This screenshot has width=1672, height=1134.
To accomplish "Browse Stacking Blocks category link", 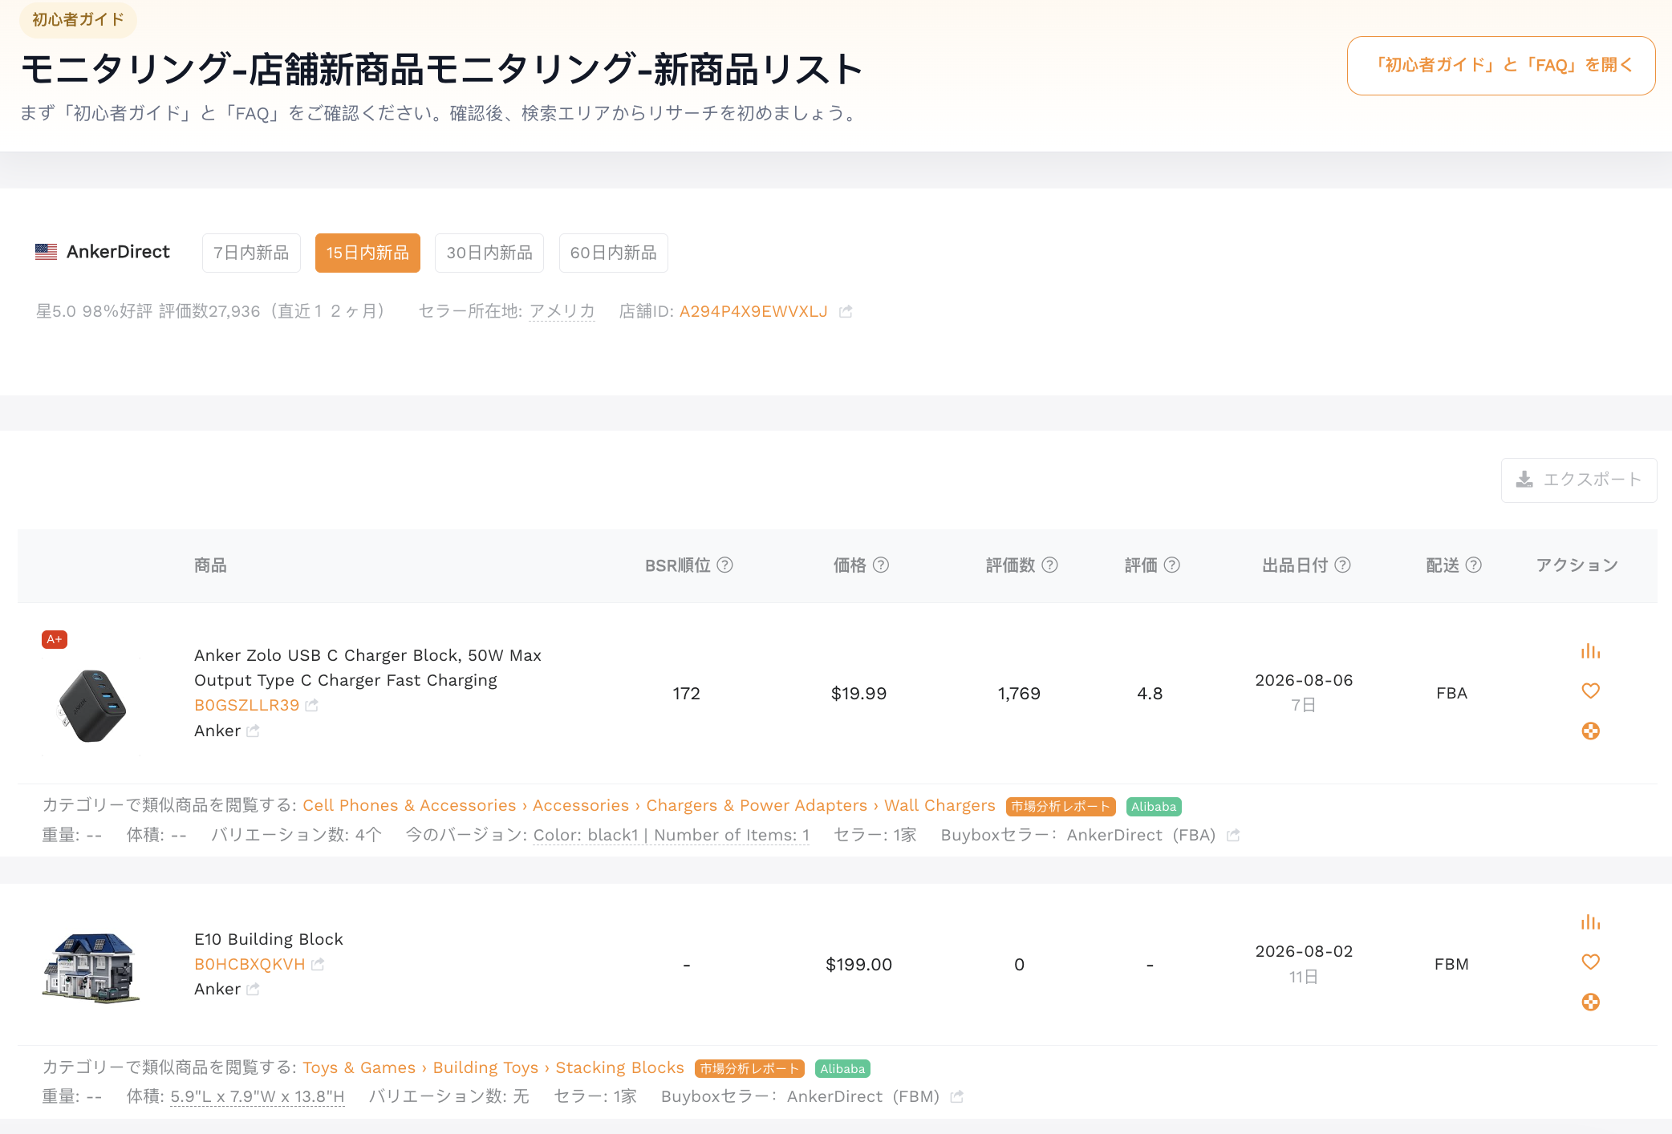I will pos(619,1067).
